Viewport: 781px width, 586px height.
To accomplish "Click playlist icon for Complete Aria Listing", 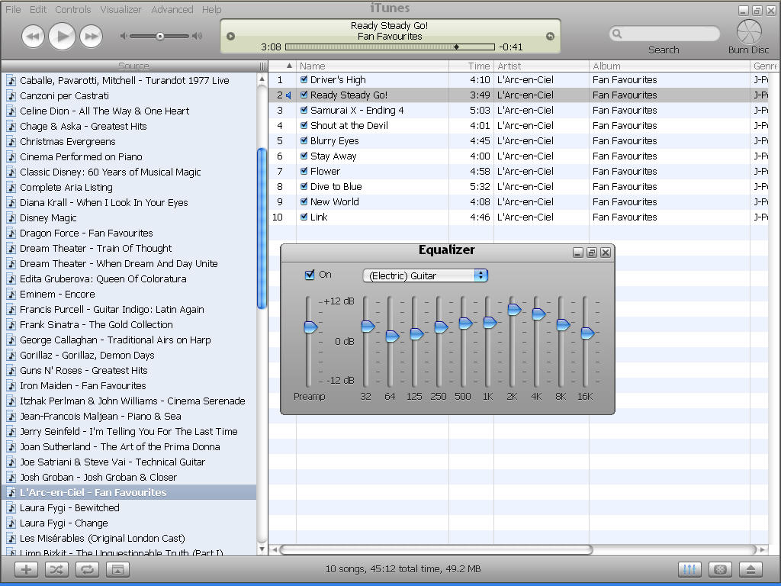I will (x=11, y=188).
